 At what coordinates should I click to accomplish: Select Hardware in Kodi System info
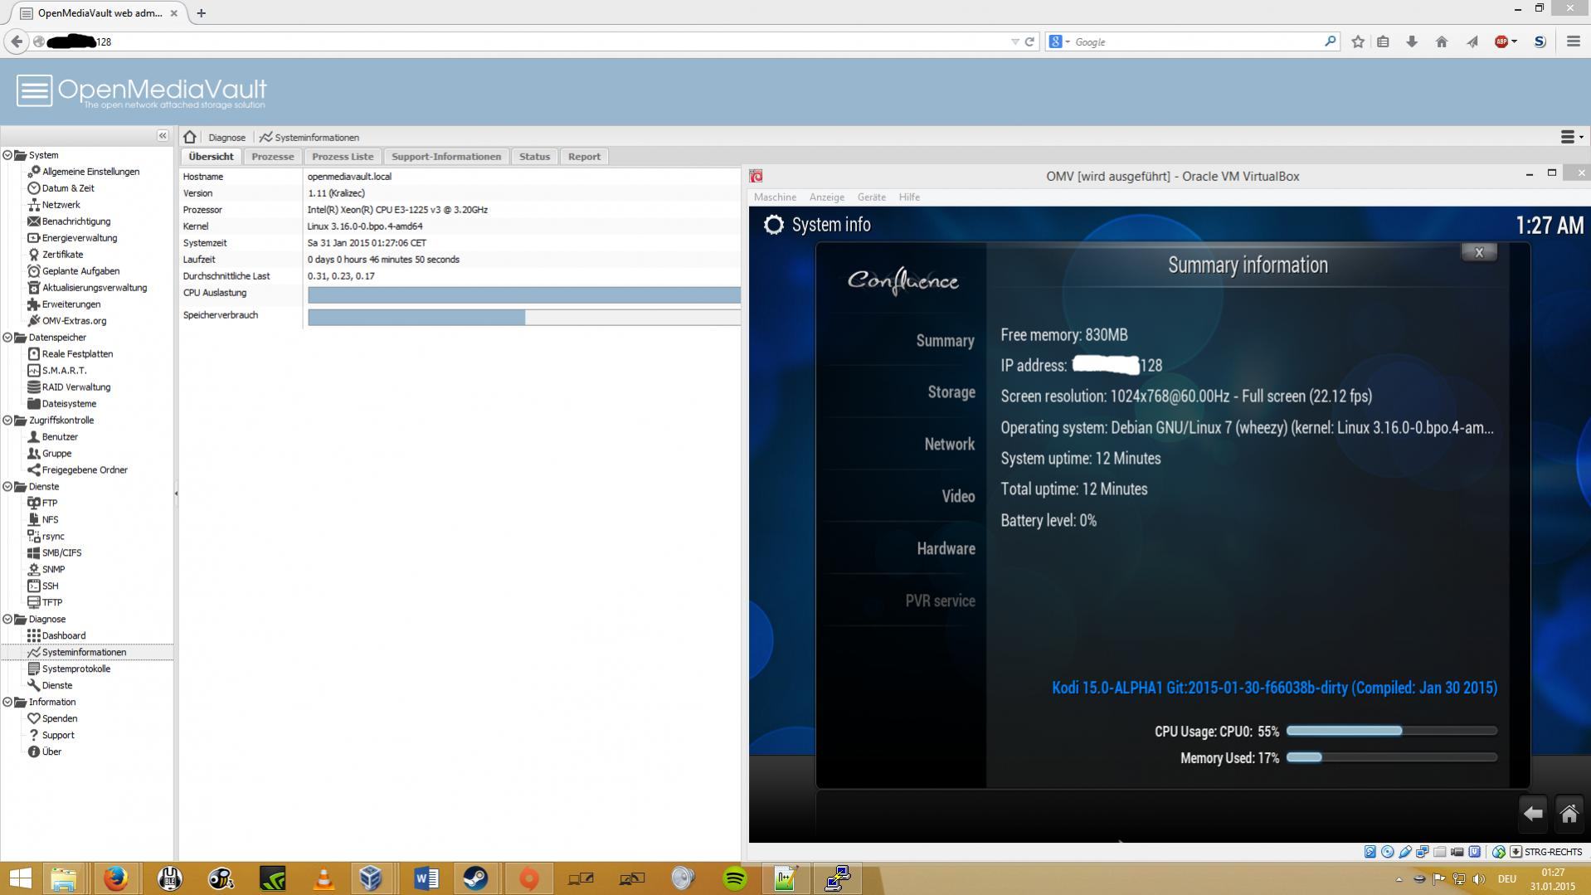tap(946, 549)
